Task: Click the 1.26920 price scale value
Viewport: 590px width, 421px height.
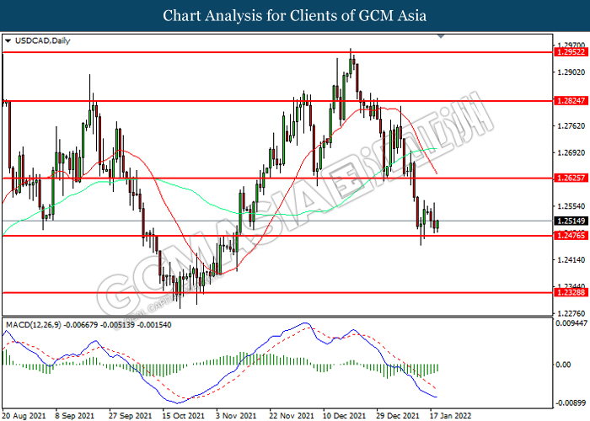Action: point(571,153)
